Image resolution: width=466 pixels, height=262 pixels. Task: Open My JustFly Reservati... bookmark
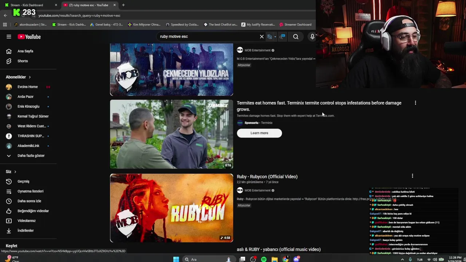tap(258, 25)
